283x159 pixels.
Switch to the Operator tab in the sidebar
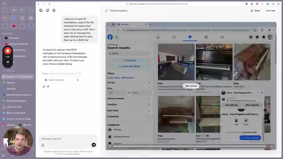coord(11,83)
